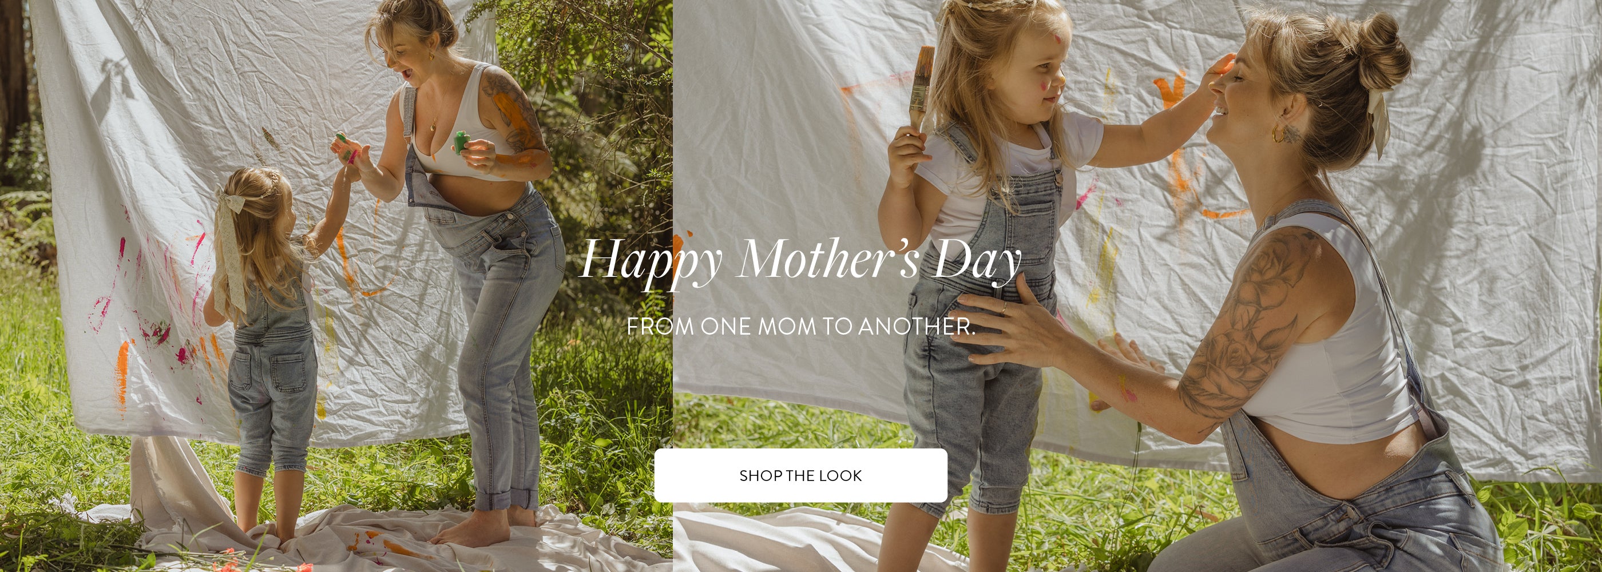Viewport: 1602px width, 572px height.
Task: Click the SHOP THE LOOK button
Action: click(x=800, y=476)
